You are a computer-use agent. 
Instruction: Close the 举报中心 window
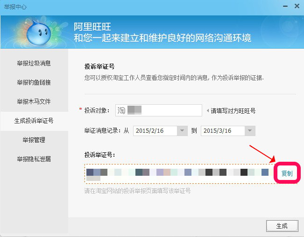point(297,6)
